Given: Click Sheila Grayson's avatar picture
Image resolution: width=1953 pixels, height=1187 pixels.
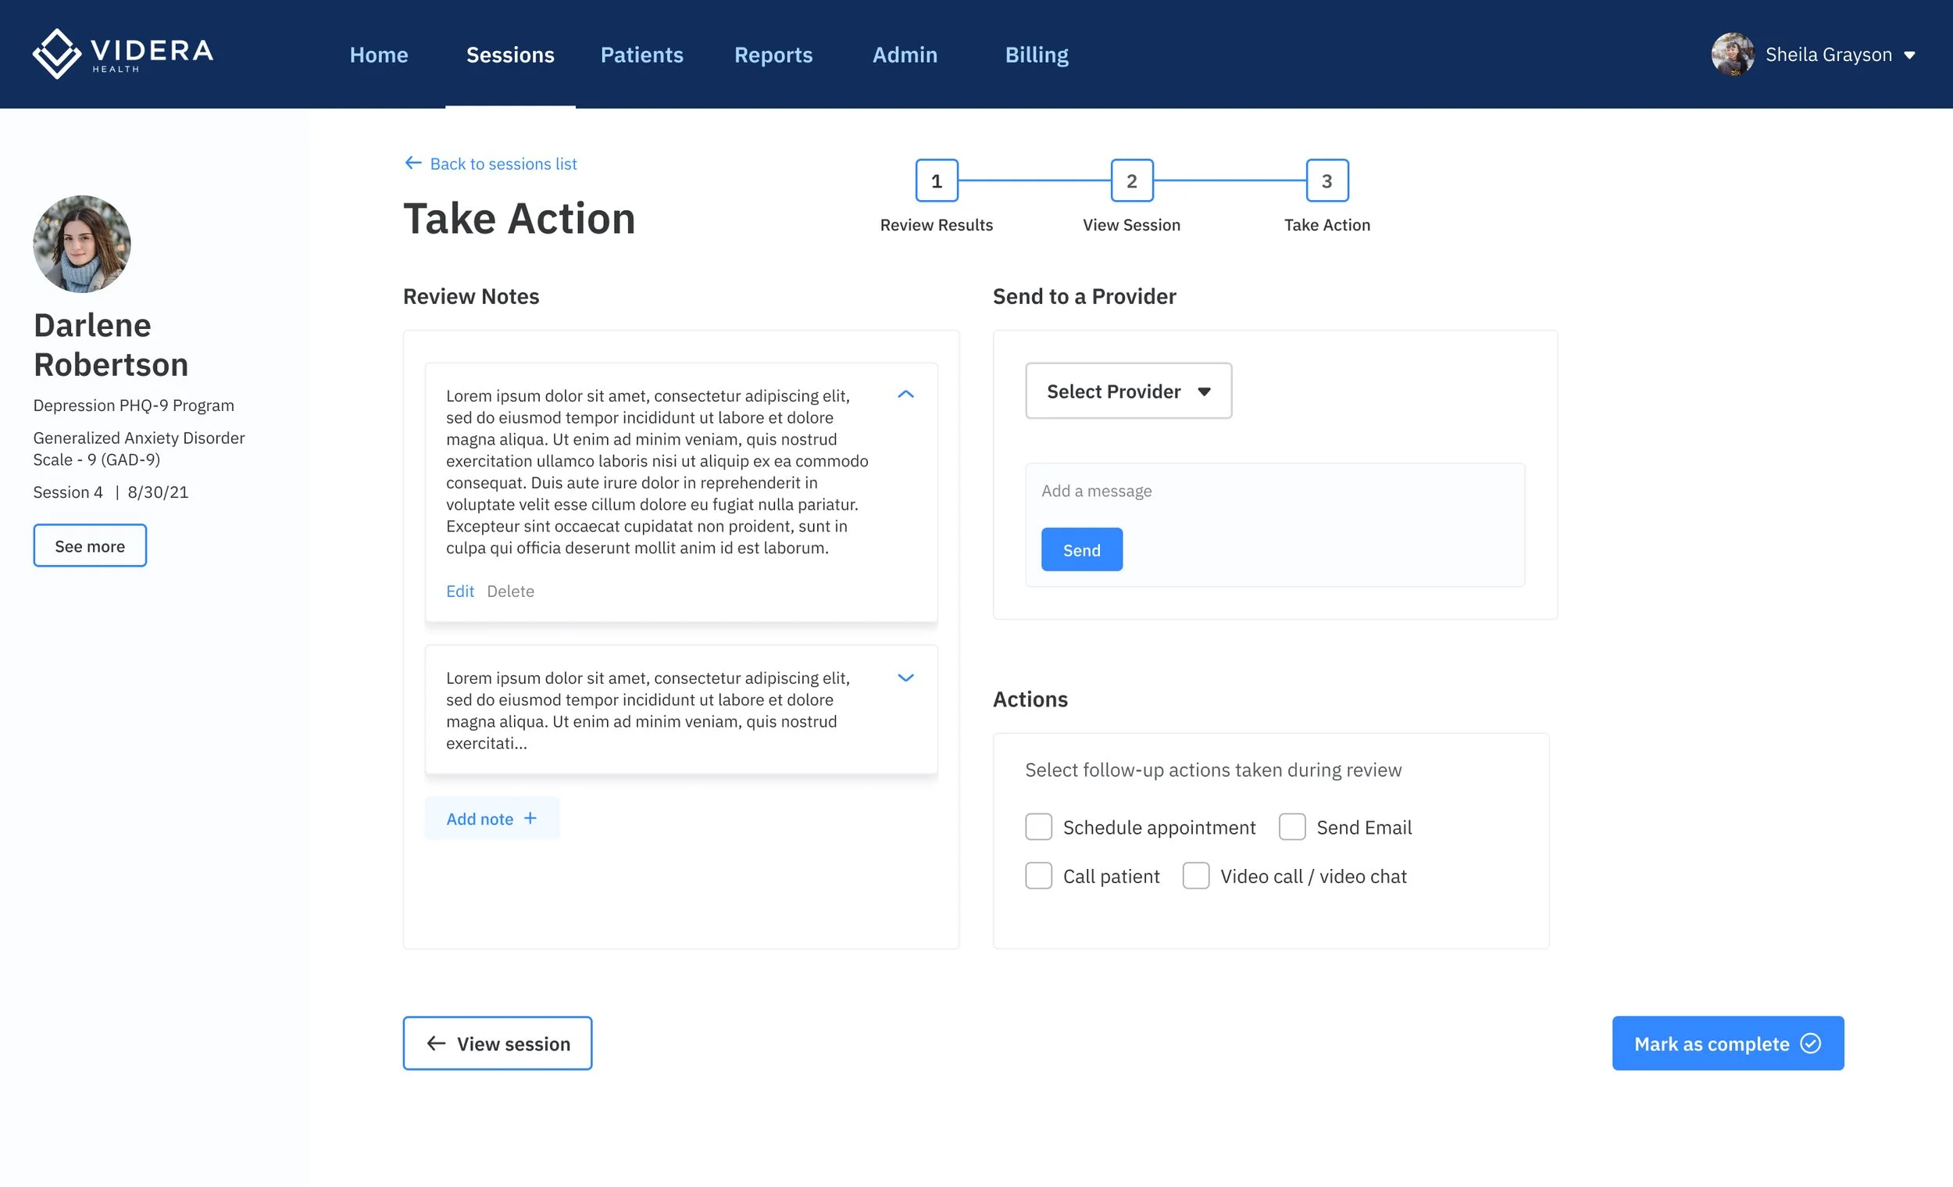Looking at the screenshot, I should [x=1734, y=54].
